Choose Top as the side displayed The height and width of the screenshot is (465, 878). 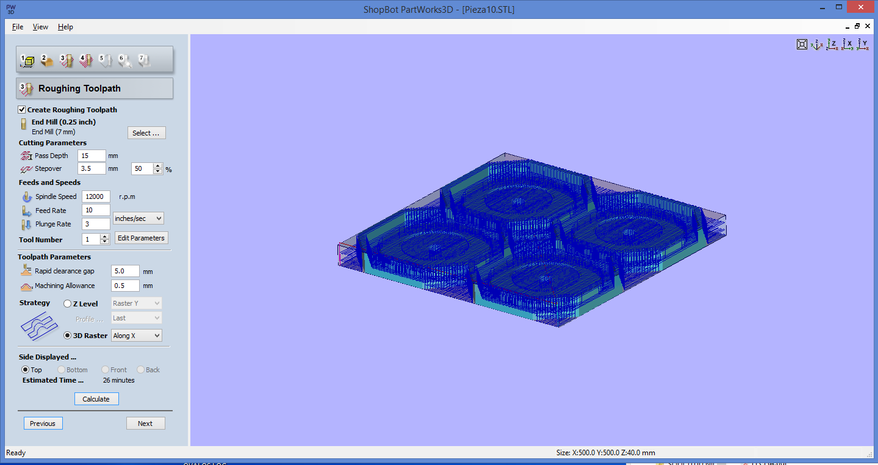tap(25, 370)
